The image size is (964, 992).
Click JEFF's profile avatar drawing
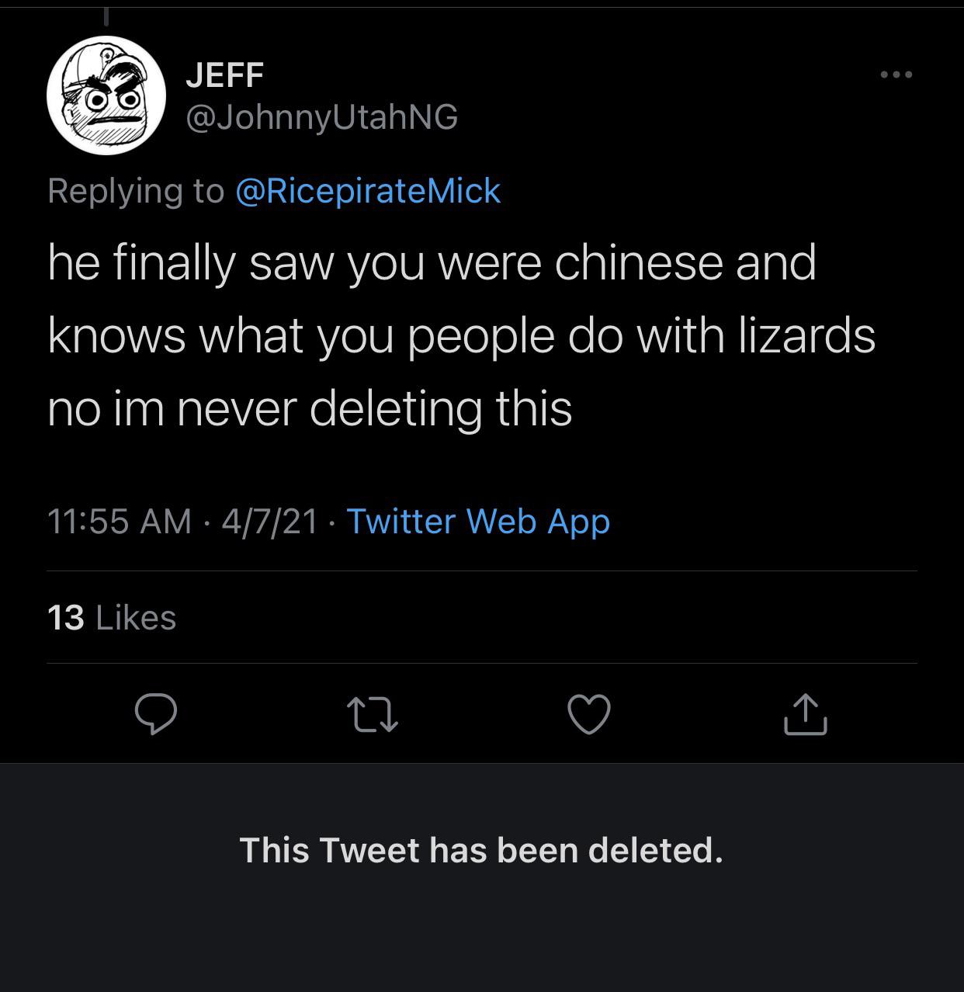(x=106, y=95)
